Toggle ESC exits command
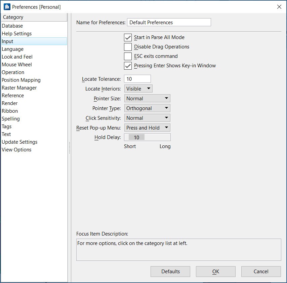Screen dimensions: 287x283 tap(128, 56)
